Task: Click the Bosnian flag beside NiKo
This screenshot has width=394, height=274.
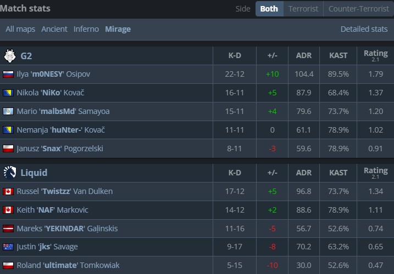Action: [x=8, y=93]
